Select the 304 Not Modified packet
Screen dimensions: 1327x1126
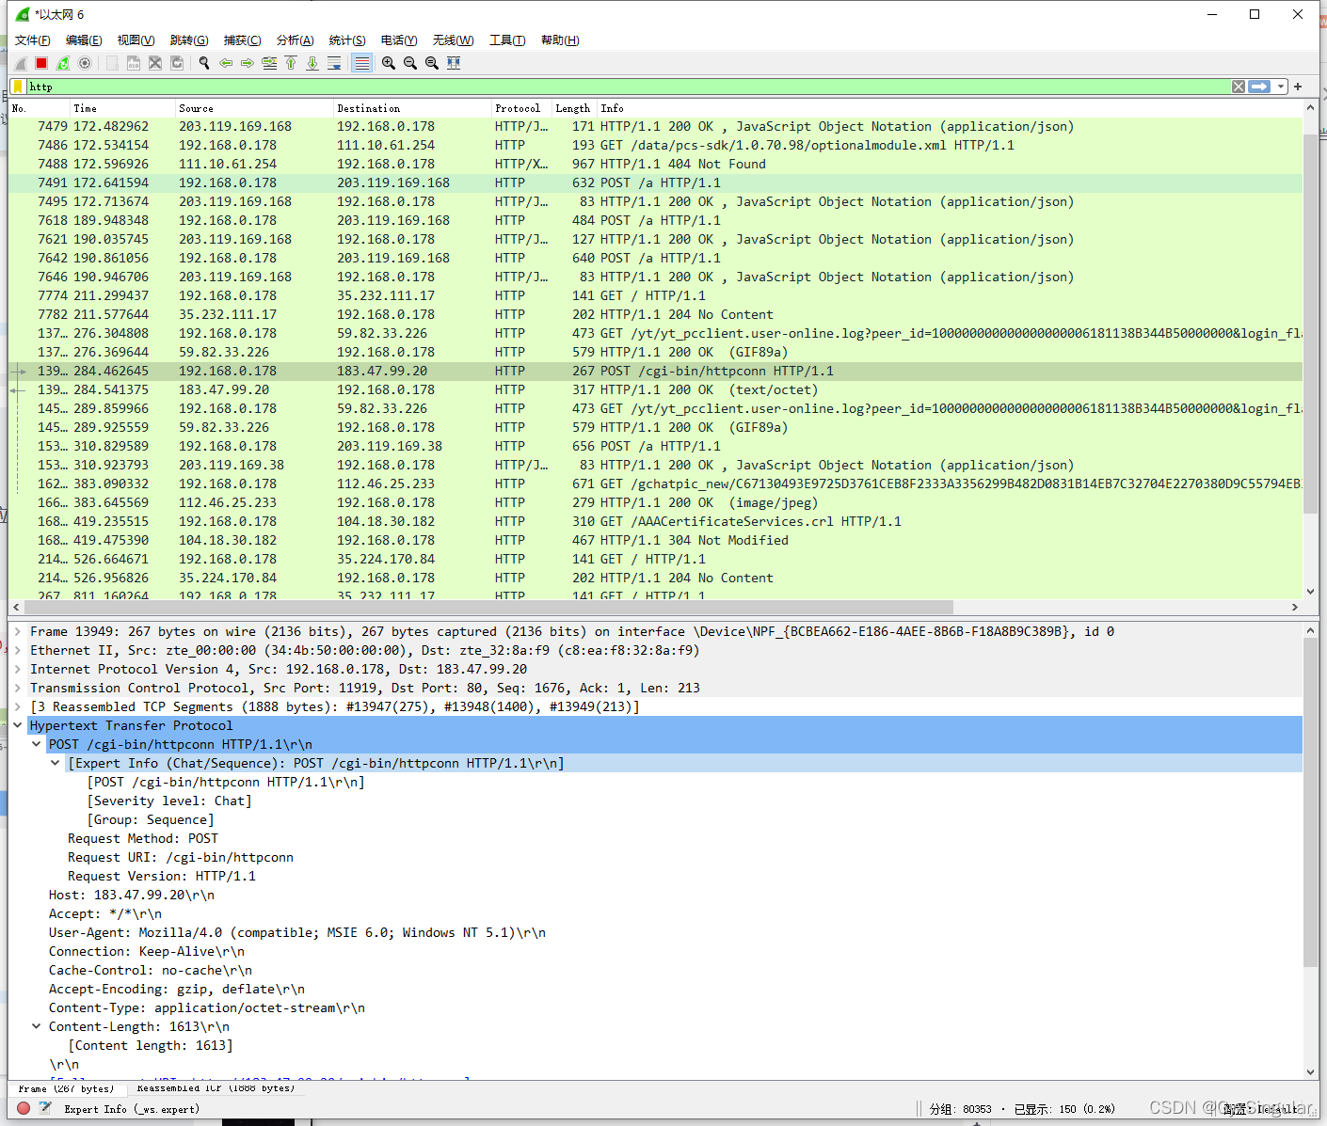tap(655, 540)
